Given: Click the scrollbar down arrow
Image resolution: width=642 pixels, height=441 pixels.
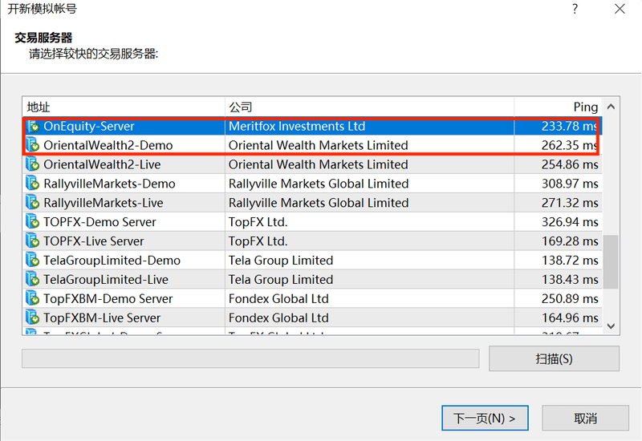Looking at the screenshot, I should coord(611,326).
